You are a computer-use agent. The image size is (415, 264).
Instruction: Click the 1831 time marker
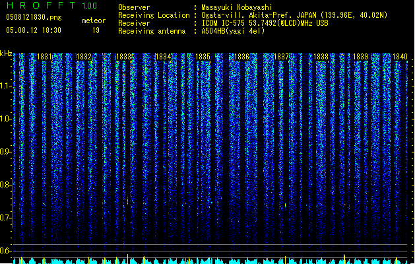[44, 57]
